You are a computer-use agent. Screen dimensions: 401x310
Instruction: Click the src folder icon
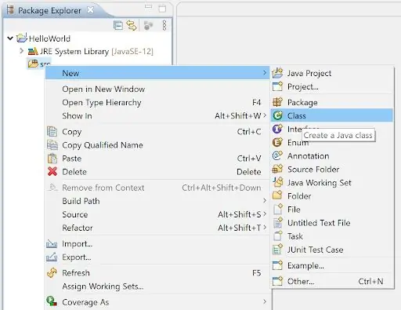click(33, 64)
